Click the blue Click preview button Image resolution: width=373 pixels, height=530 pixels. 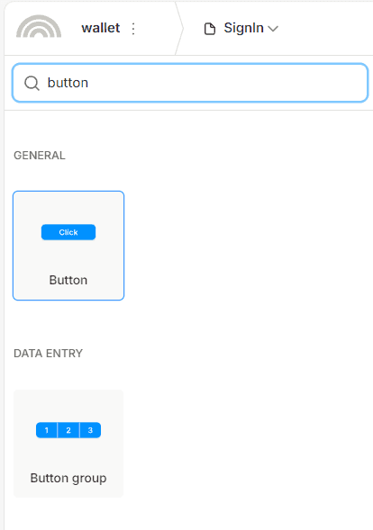point(68,232)
